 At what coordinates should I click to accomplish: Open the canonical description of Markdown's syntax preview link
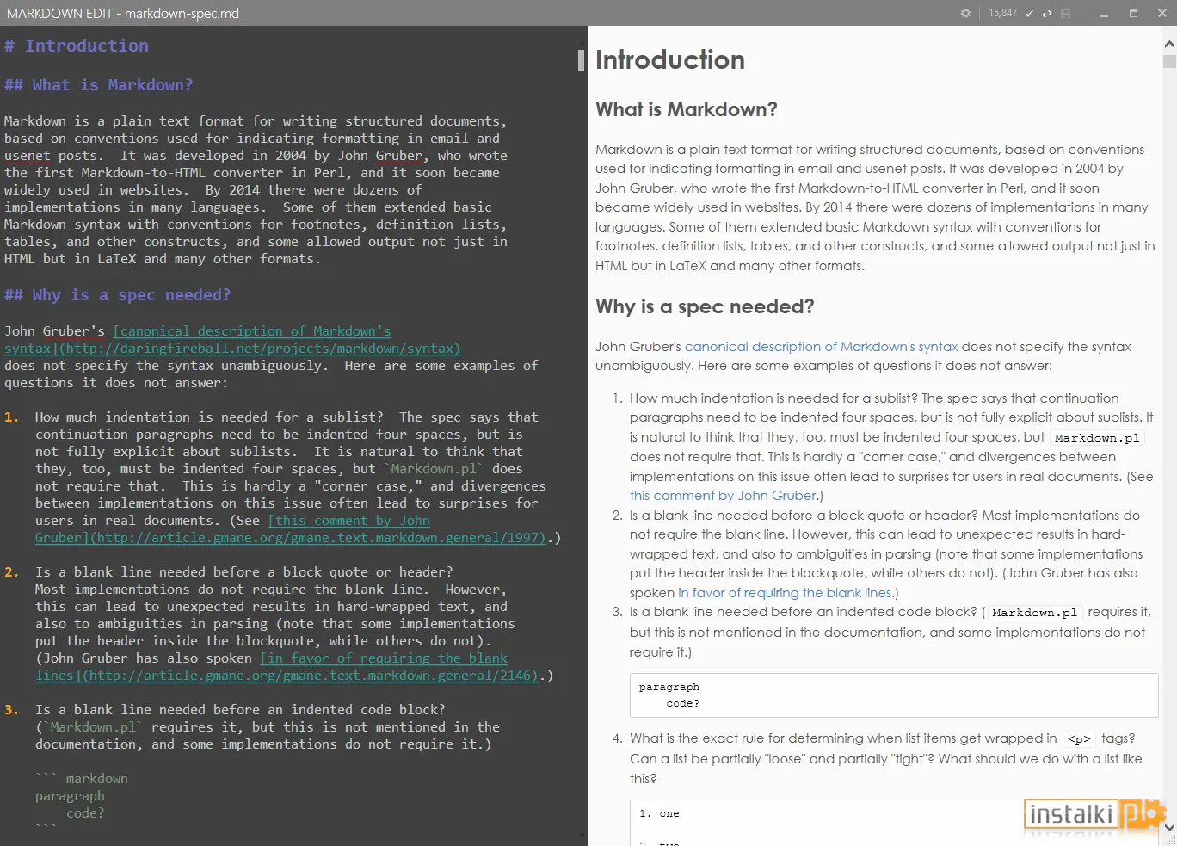(821, 346)
